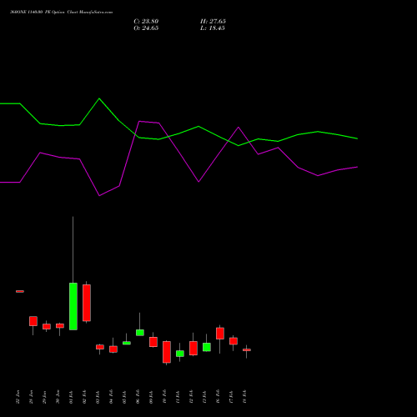Viewport: 417px width, 417px height.
Task: Click the high value "H: 27.65"
Action: point(213,22)
